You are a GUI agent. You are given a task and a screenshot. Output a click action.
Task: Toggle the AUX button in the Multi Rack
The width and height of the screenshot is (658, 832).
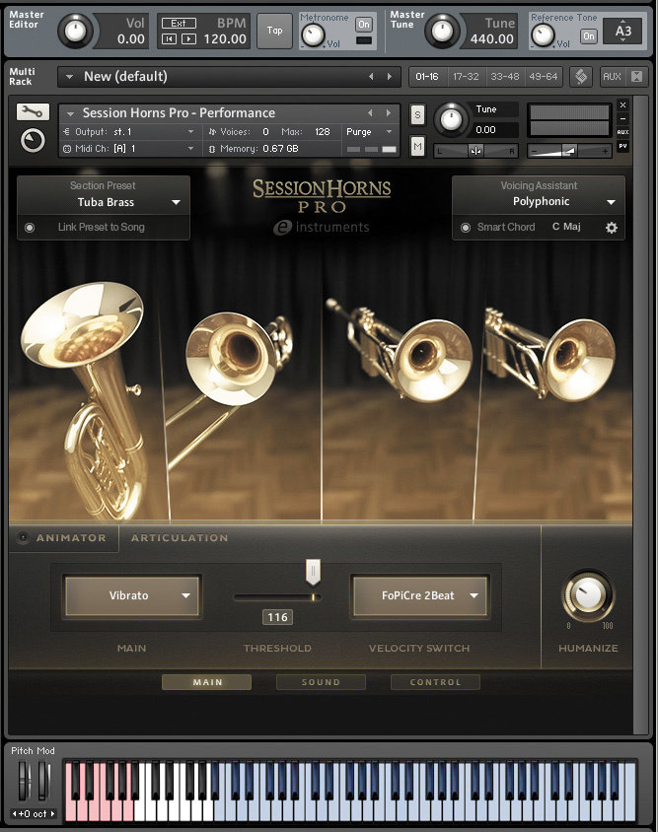click(x=612, y=77)
